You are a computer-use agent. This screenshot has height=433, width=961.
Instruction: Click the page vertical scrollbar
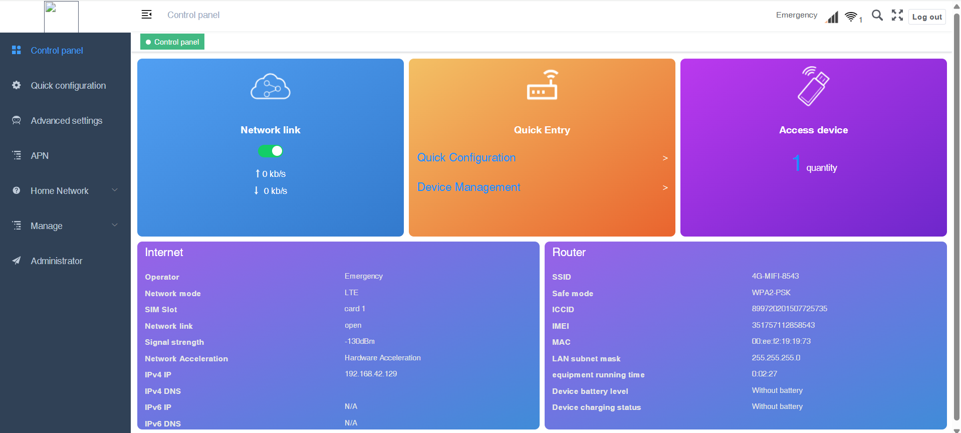(x=956, y=215)
